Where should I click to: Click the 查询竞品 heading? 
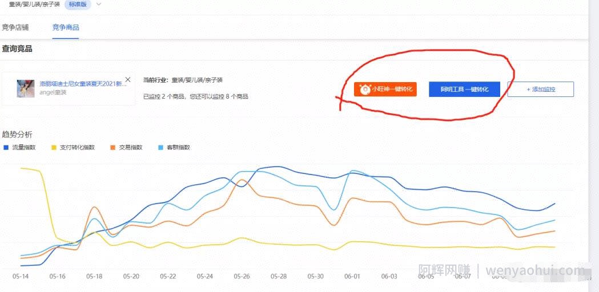(x=17, y=49)
